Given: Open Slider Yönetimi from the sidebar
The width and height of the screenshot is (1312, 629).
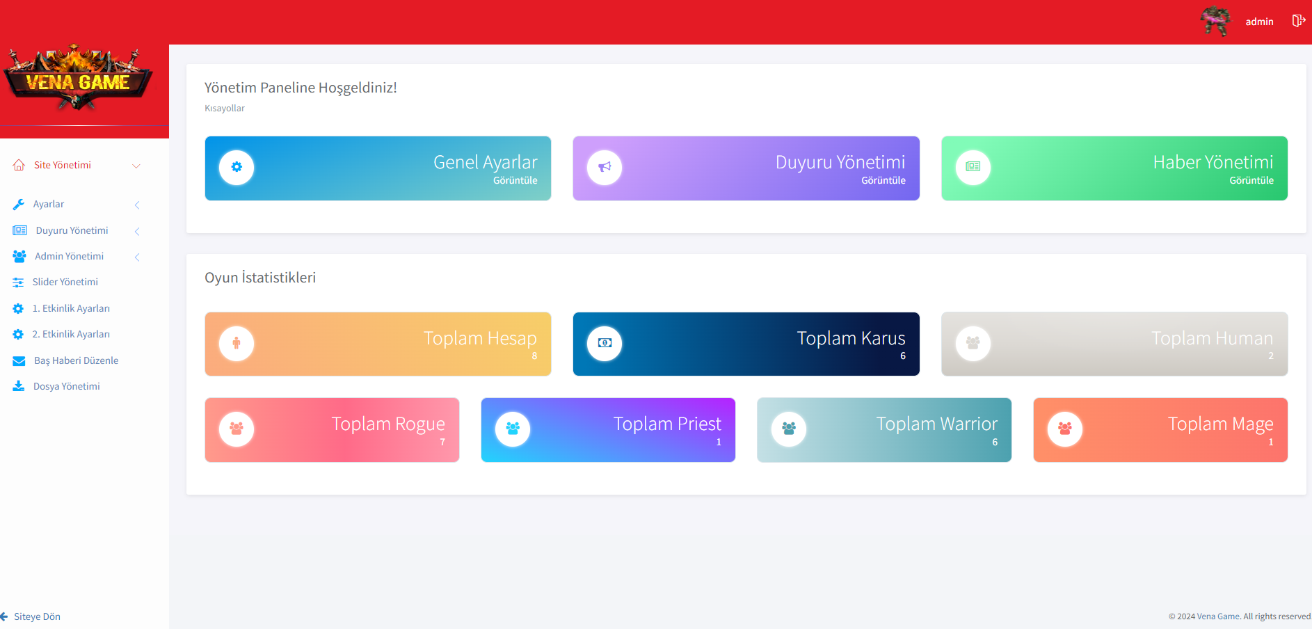Looking at the screenshot, I should pyautogui.click(x=65, y=282).
